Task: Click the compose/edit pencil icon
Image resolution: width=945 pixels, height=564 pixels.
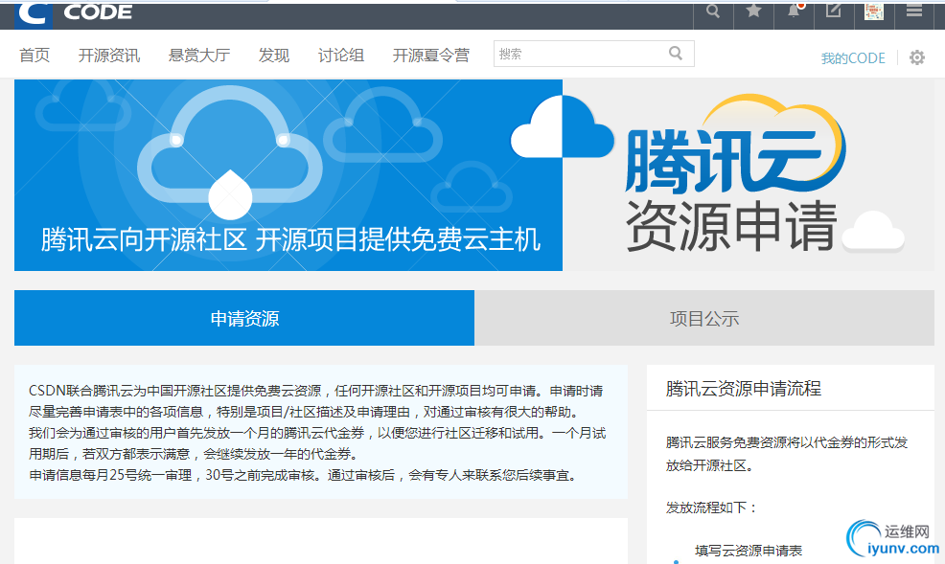Action: pos(834,11)
